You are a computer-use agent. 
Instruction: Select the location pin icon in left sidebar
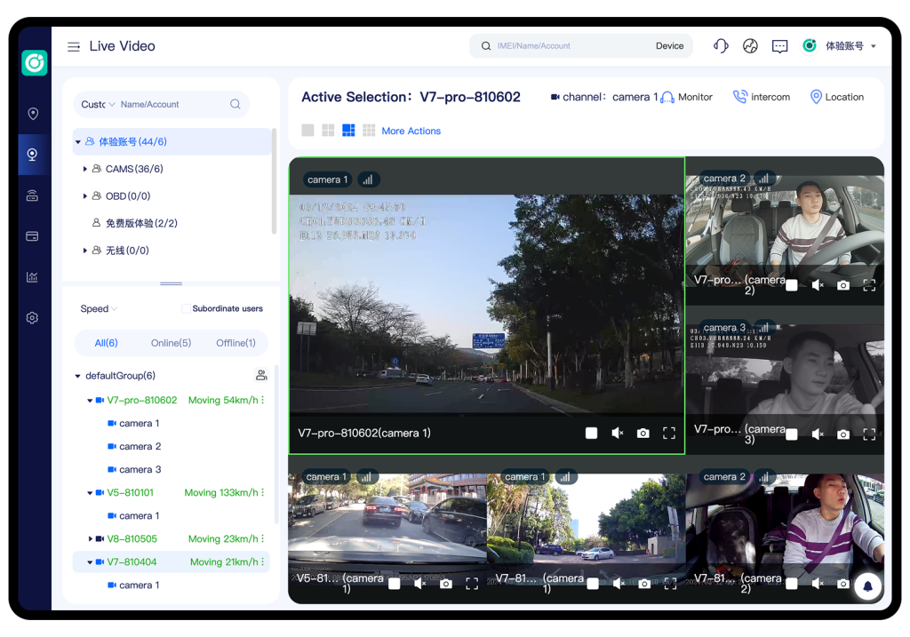click(x=33, y=114)
